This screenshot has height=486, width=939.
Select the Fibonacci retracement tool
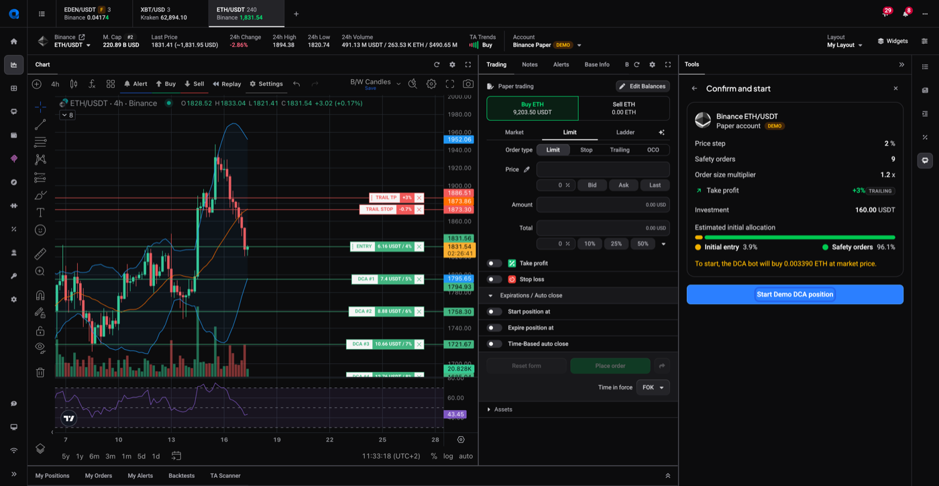[x=40, y=142]
